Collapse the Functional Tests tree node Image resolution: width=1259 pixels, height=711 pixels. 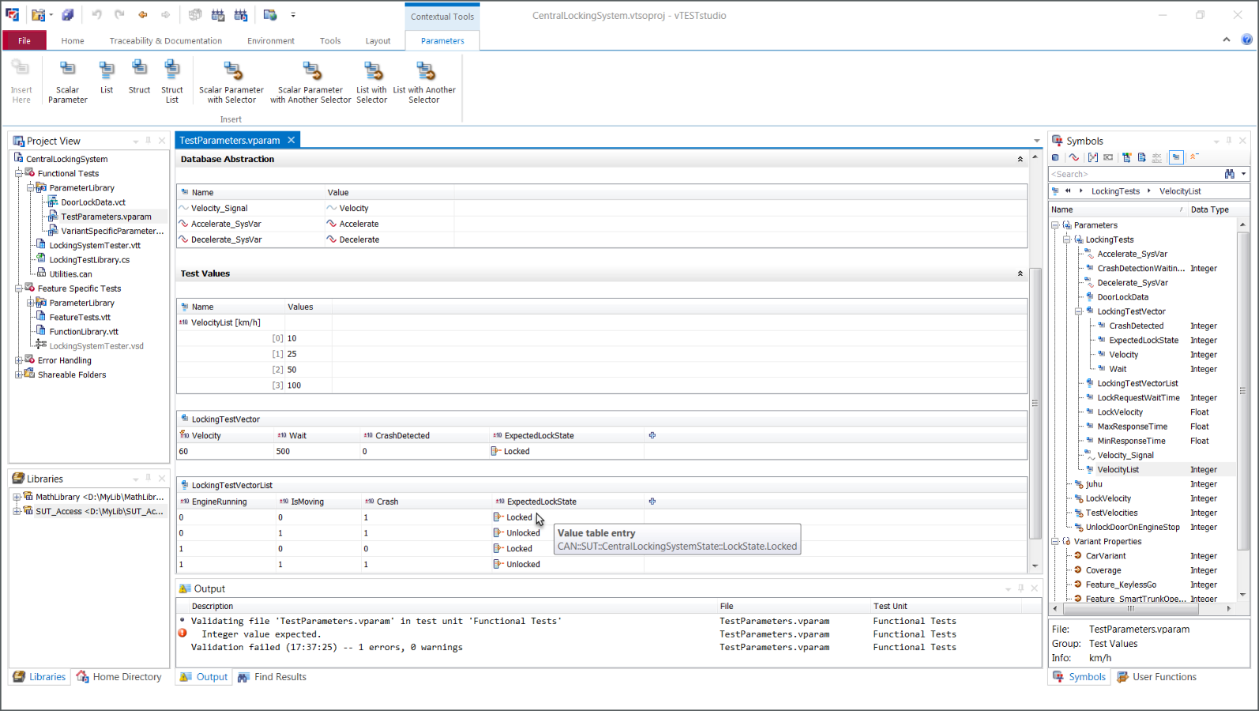[18, 173]
